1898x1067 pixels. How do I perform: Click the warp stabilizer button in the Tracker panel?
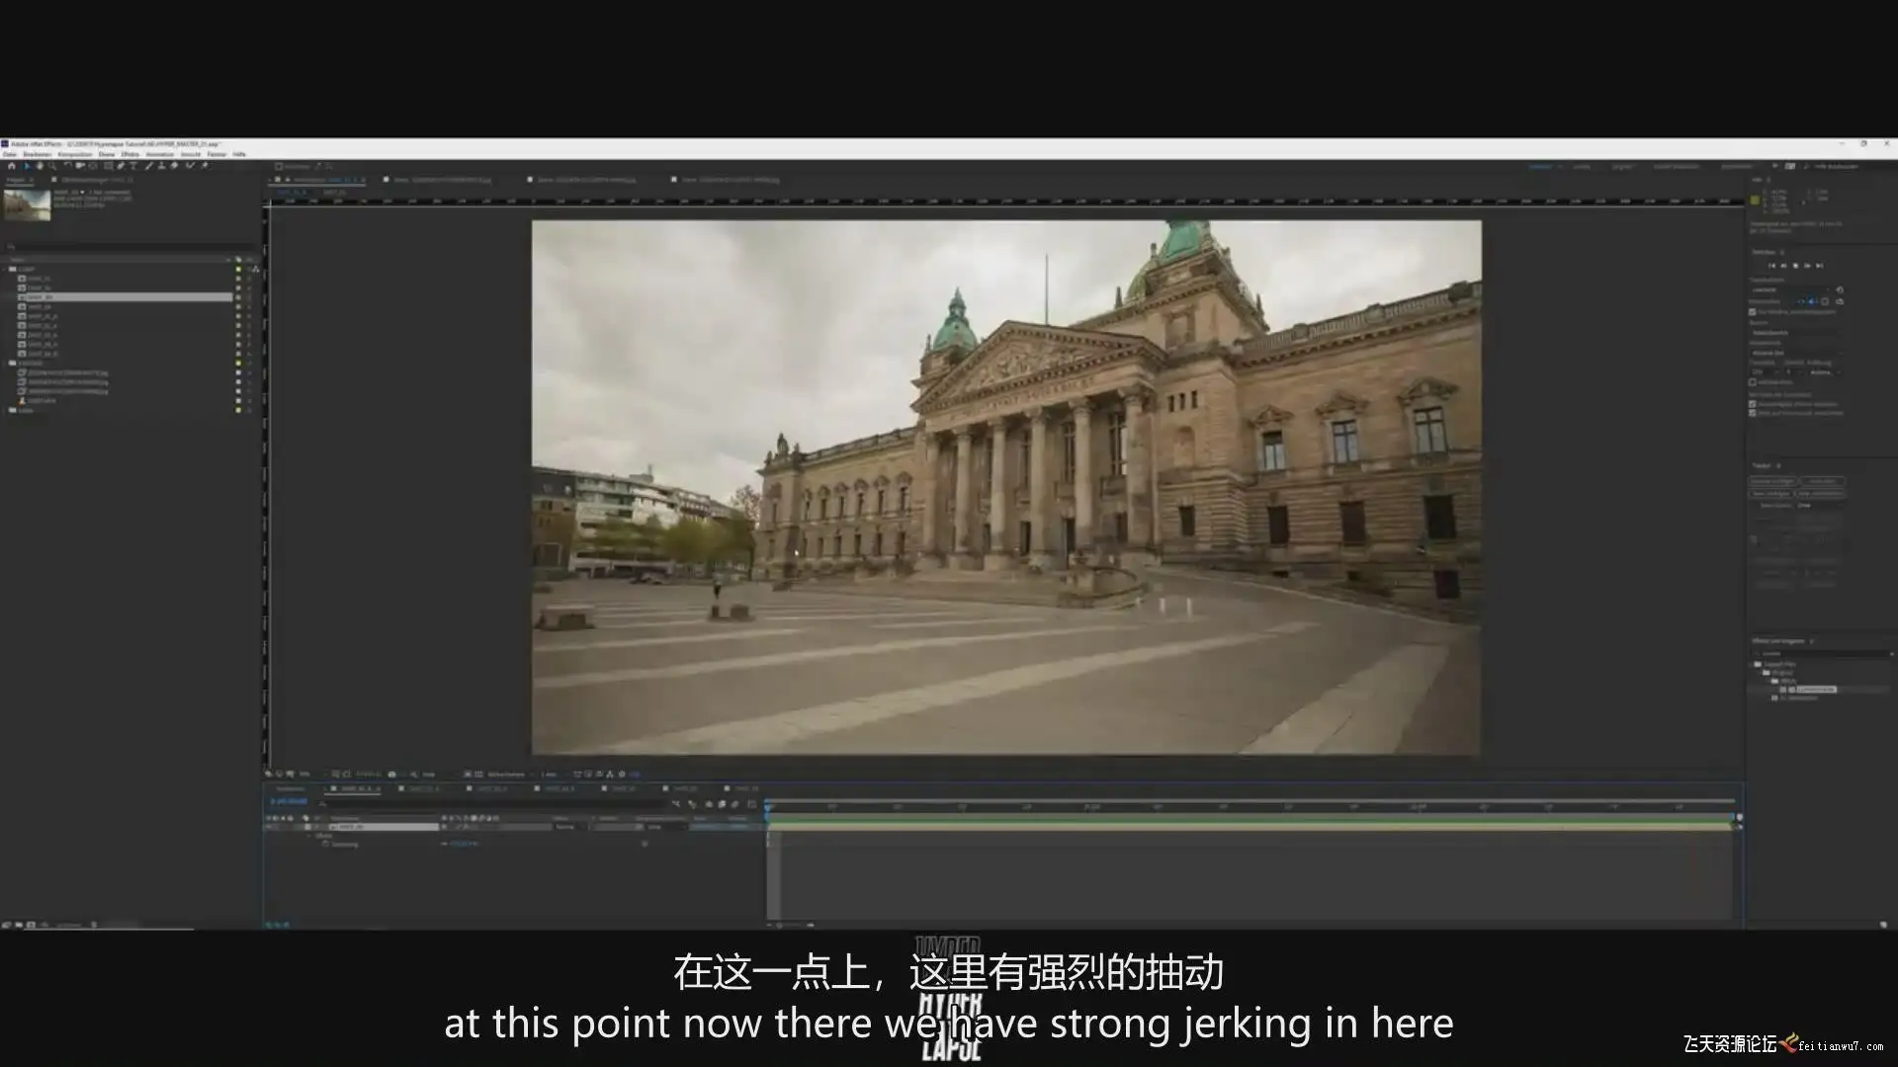[1822, 481]
